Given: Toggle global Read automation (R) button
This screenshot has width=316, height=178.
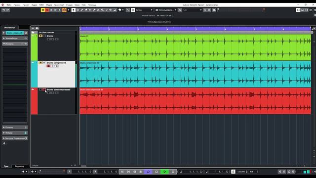Looking at the screenshot, I should pyautogui.click(x=51, y=10).
